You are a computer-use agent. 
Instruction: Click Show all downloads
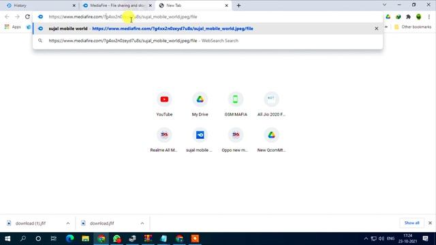pos(411,223)
